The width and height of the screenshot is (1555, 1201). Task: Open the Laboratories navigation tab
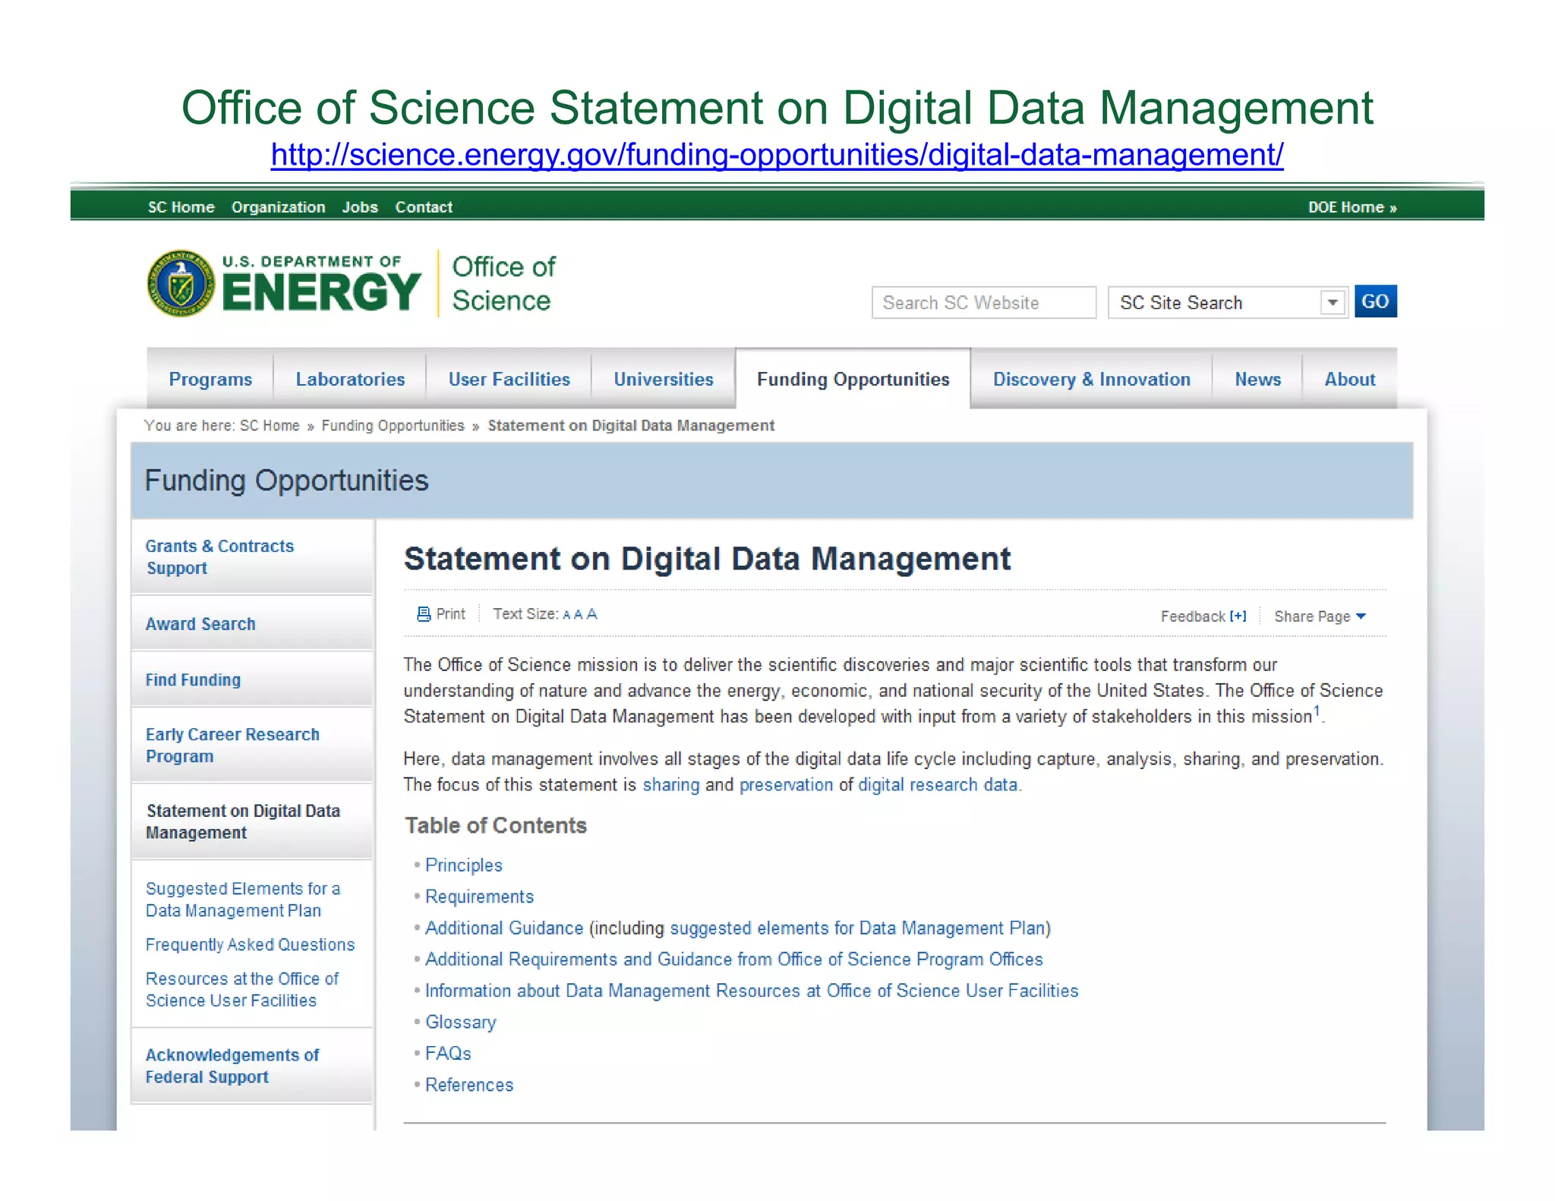pos(350,380)
